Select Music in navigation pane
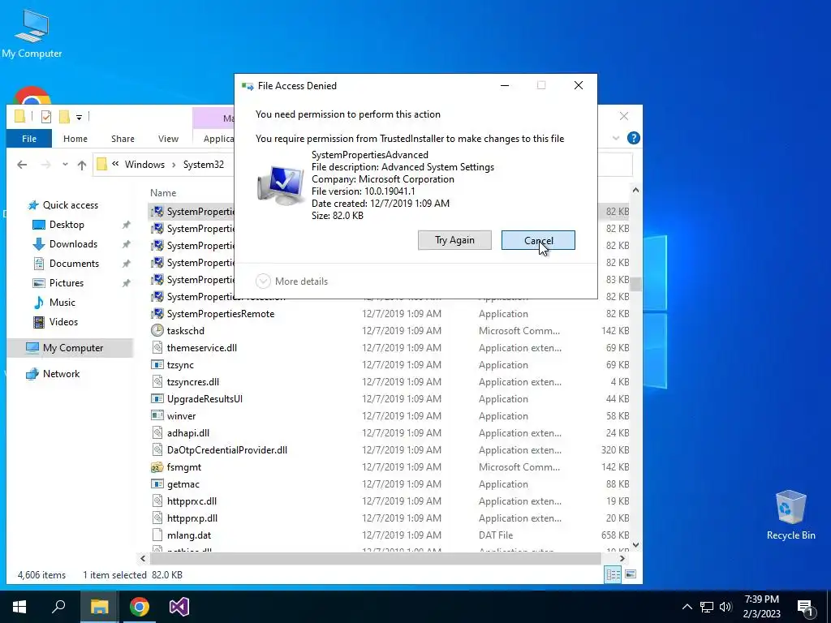The height and width of the screenshot is (623, 831). (x=62, y=303)
